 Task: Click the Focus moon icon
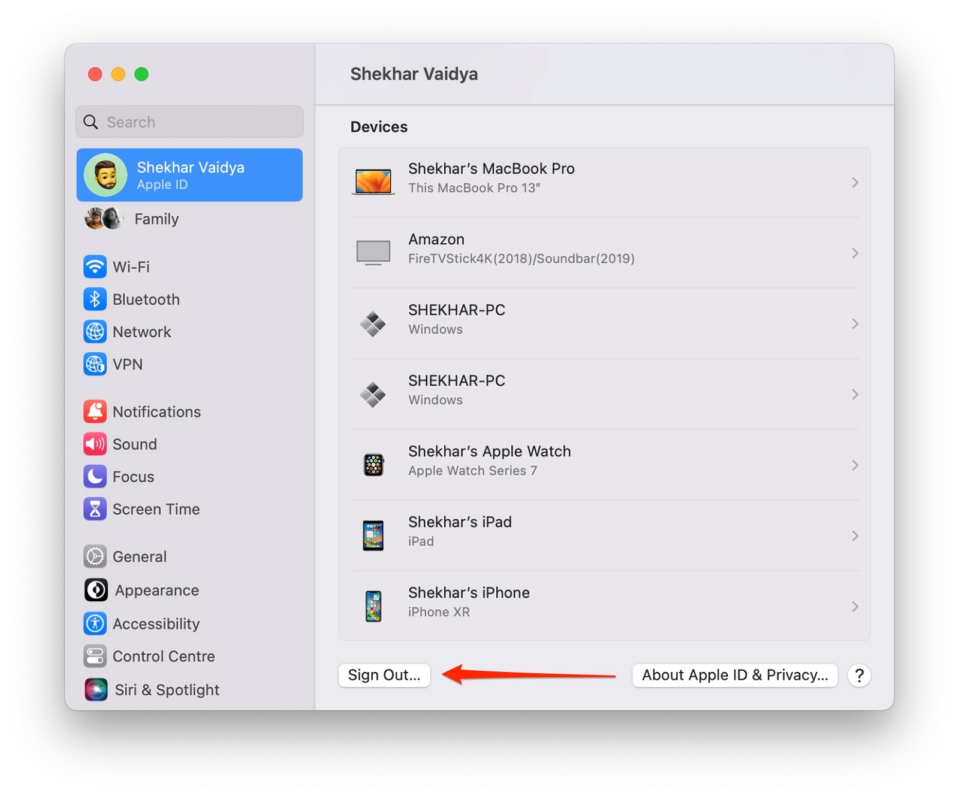(95, 476)
